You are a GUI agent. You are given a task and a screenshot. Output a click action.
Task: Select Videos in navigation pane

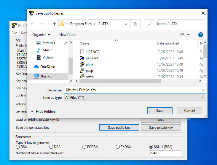[x=48, y=57]
